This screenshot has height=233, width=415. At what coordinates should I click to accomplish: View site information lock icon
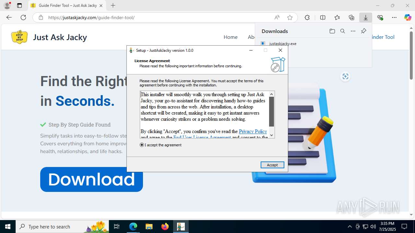(41, 17)
